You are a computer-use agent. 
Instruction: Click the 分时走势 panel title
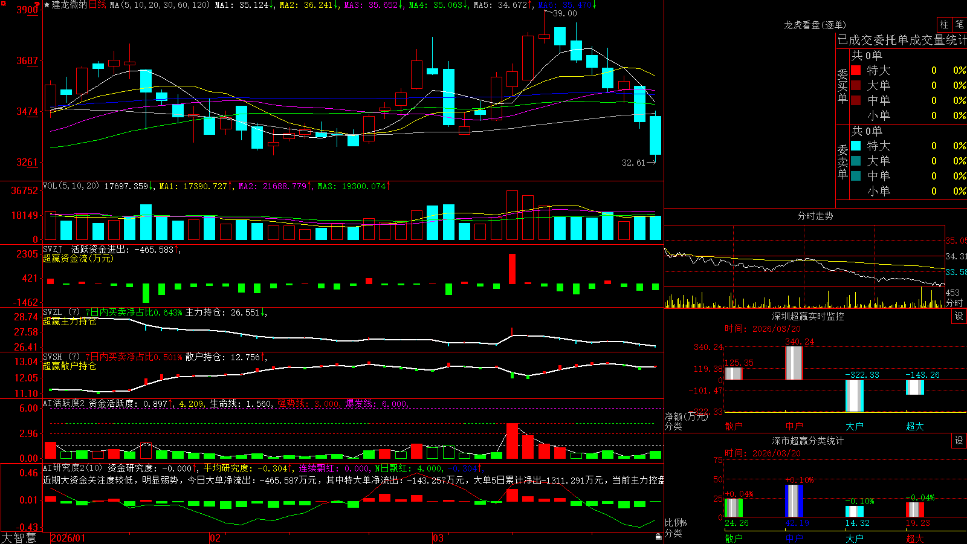click(x=815, y=216)
